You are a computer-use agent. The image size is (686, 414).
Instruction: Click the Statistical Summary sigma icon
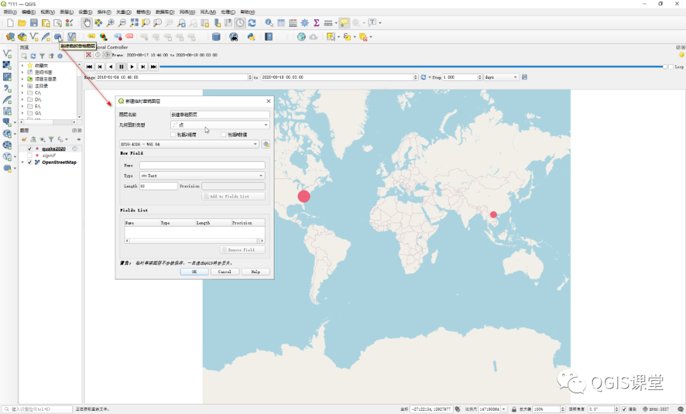coord(316,23)
